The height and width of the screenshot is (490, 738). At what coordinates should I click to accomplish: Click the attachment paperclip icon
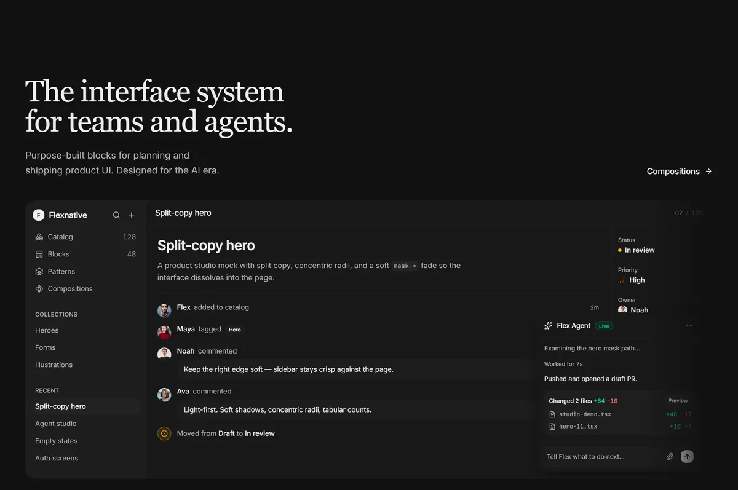tap(670, 456)
